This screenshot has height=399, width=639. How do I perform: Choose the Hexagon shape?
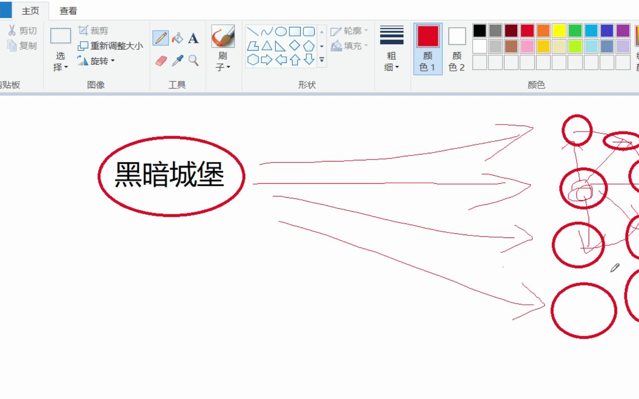click(x=253, y=59)
